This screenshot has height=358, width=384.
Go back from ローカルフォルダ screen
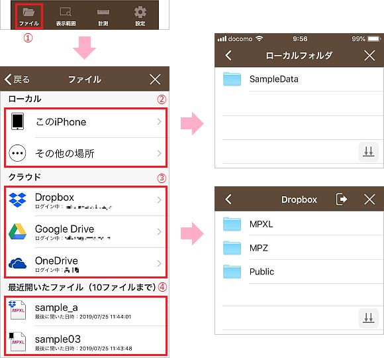pyautogui.click(x=228, y=55)
